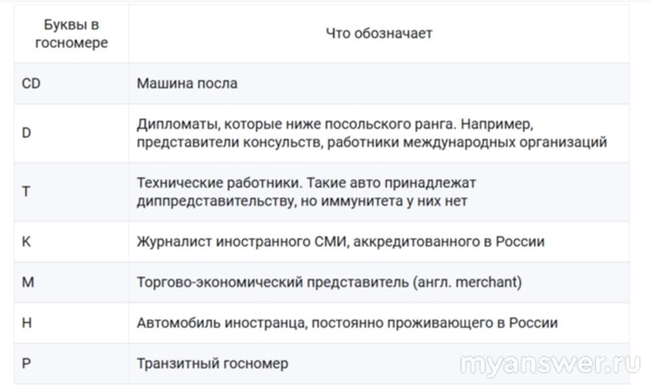This screenshot has height=385, width=651.
Task: Click the "Транзитный госномер" description
Action: point(212,363)
